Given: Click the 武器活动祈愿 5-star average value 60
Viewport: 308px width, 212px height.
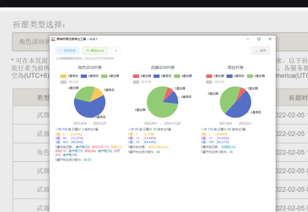Looking at the screenshot, I should [x=158, y=152].
